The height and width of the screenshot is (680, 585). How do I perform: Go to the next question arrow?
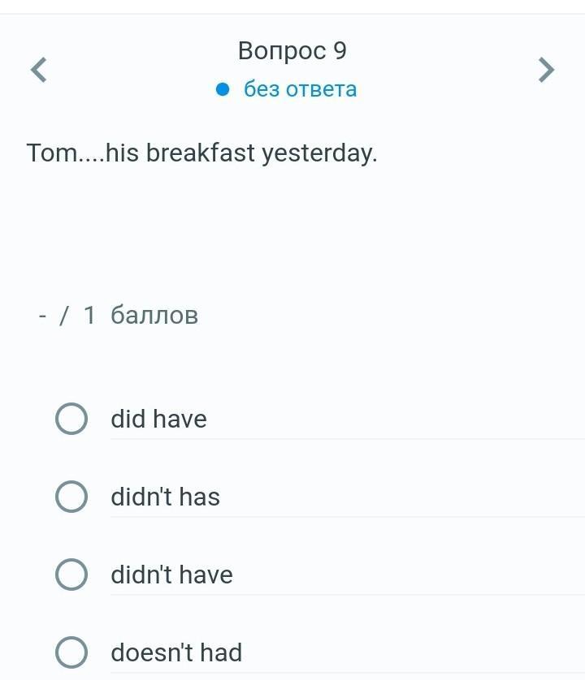pyautogui.click(x=547, y=70)
